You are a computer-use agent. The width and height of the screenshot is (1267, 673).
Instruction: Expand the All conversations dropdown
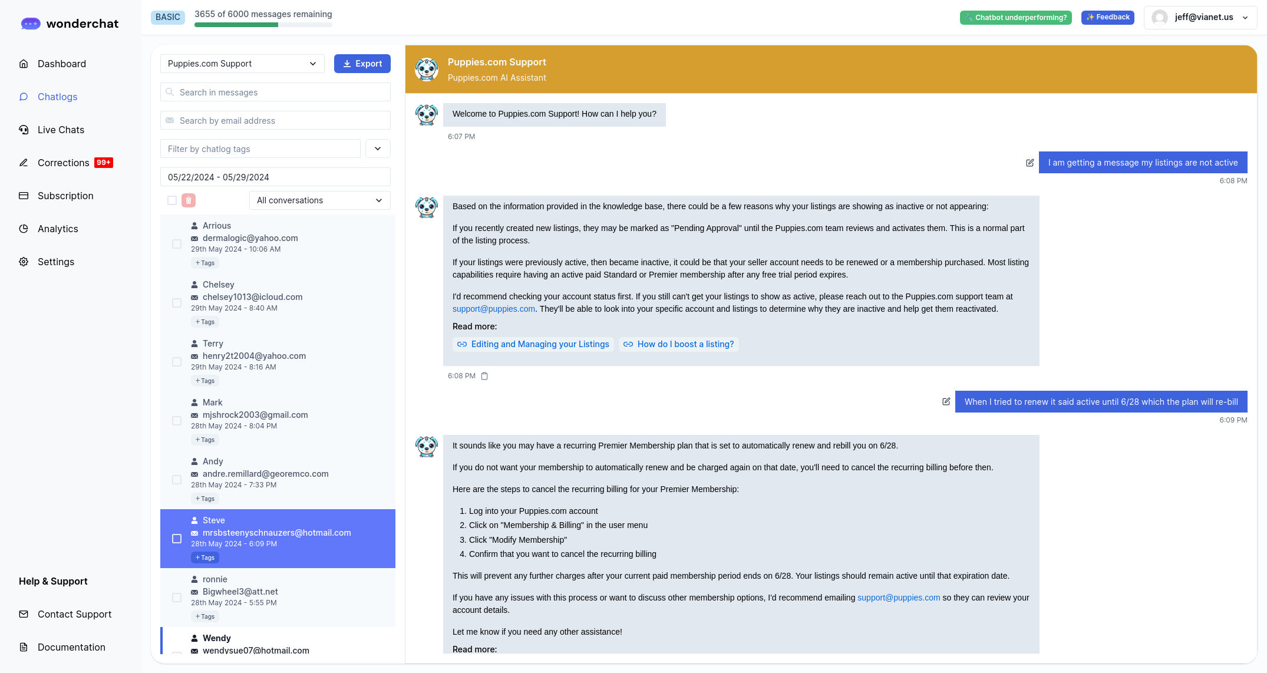[319, 200]
